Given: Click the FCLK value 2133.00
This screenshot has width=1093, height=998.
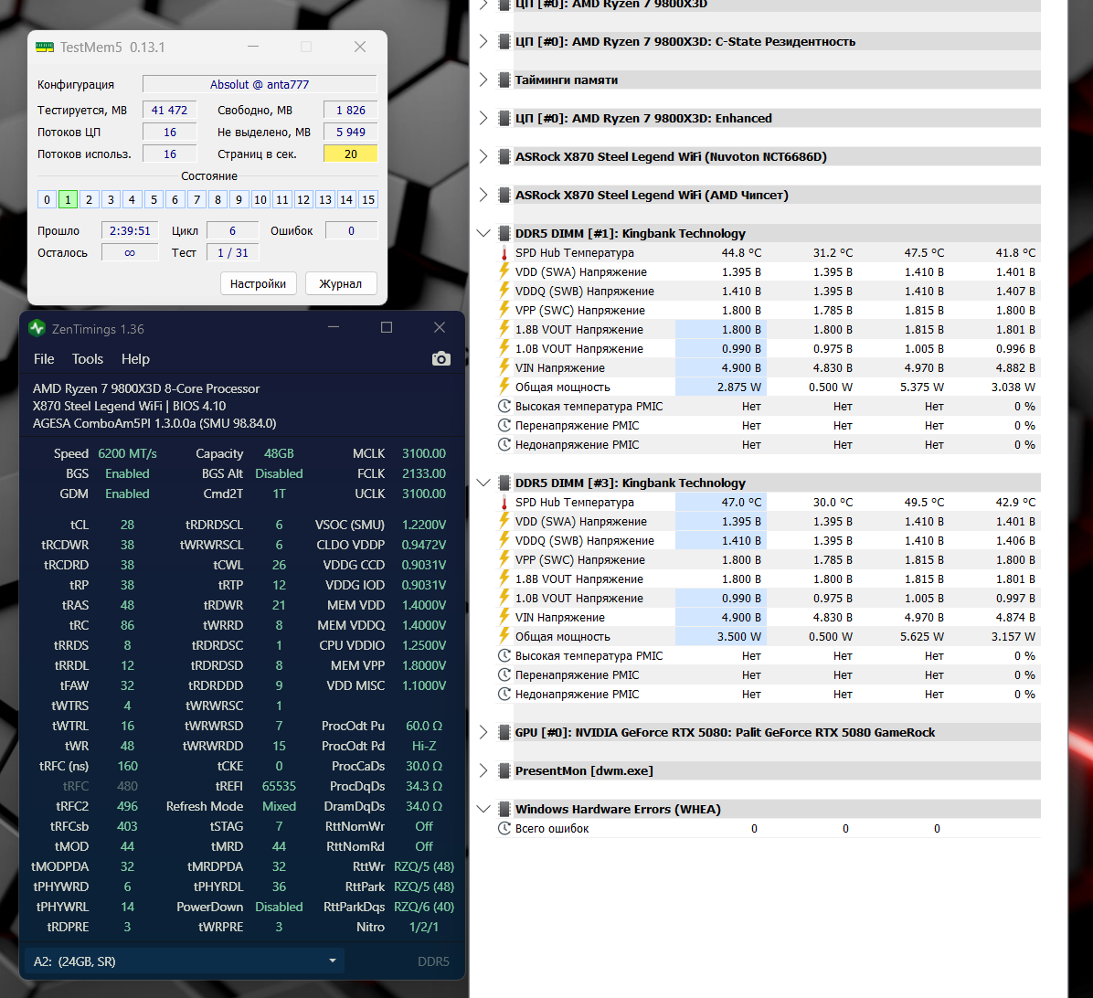Looking at the screenshot, I should (424, 474).
